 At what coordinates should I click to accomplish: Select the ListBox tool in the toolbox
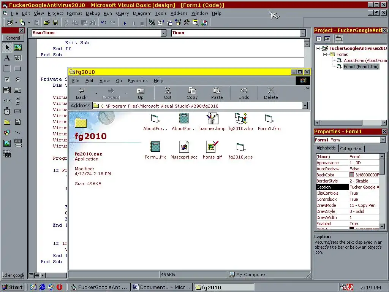point(17,90)
